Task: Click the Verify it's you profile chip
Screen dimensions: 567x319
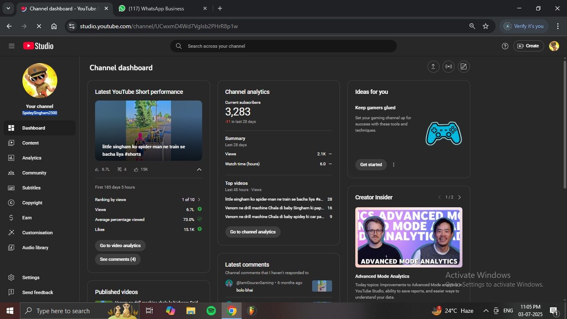Action: pos(524,26)
